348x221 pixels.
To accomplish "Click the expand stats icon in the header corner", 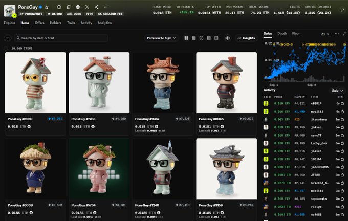I will point(342,10).
